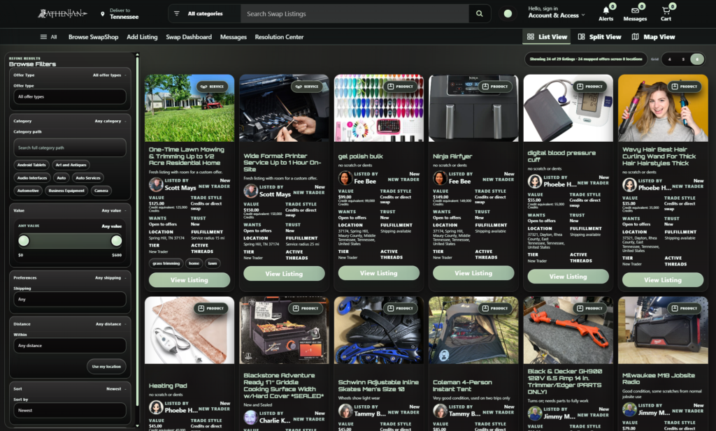Viewport: 716px width, 431px height.
Task: Collapse the Value filter section
Action: pos(69,211)
